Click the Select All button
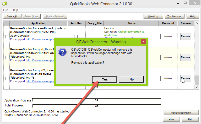The width and height of the screenshot is (201, 124). tap(12, 17)
